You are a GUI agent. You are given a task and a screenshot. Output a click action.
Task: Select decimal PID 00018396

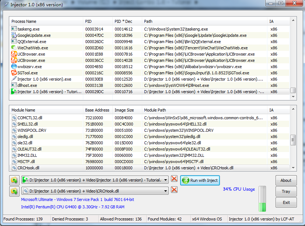123,35
